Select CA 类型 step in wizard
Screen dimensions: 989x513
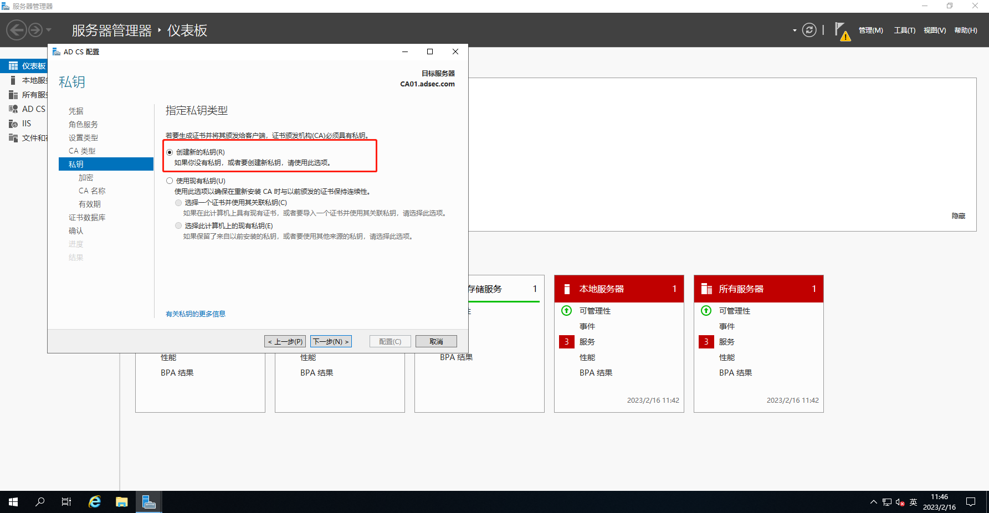pyautogui.click(x=82, y=151)
